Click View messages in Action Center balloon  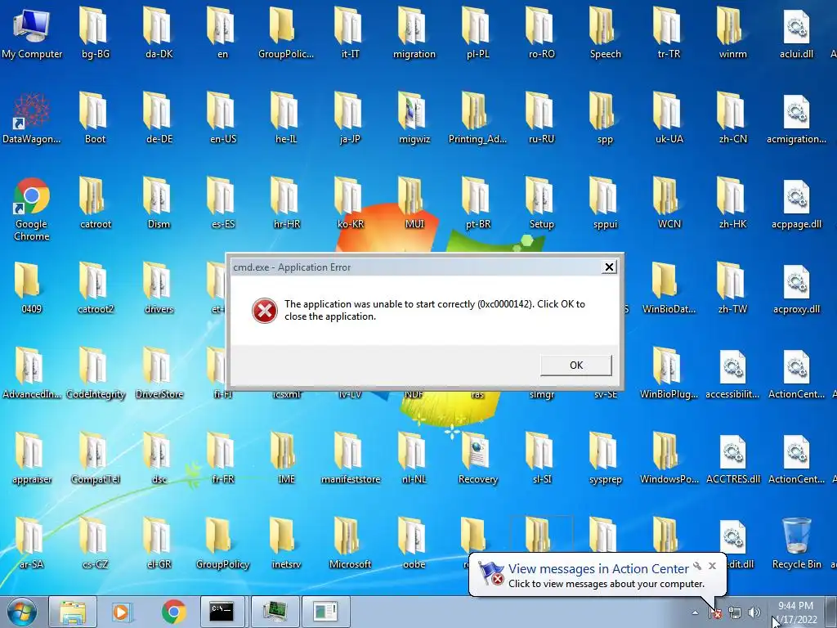(598, 569)
